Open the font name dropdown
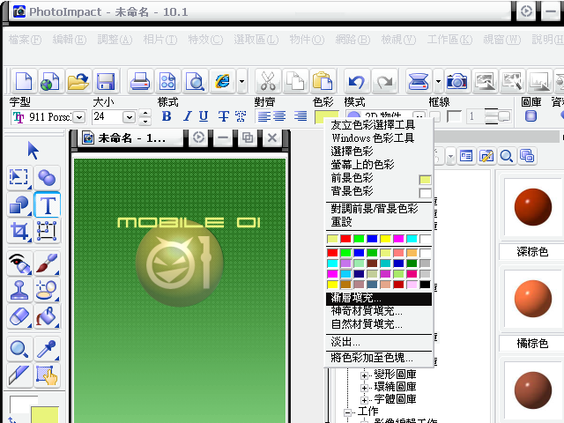 coord(79,117)
